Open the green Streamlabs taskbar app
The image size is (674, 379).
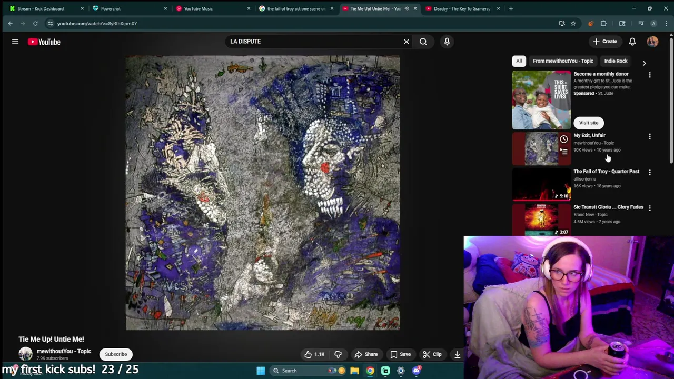coord(385,371)
